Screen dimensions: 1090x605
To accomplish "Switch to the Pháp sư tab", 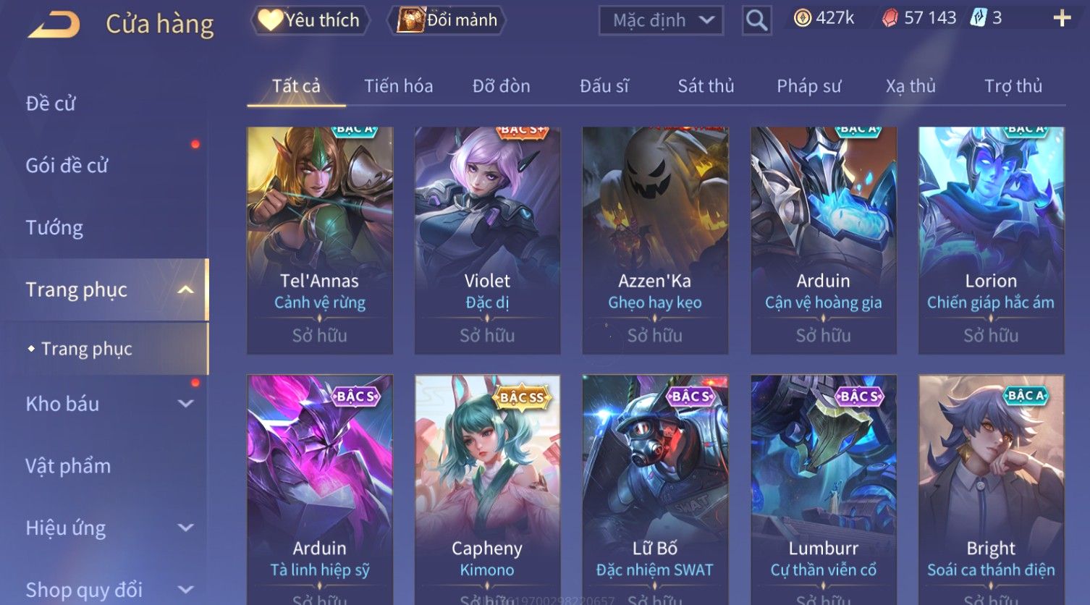I will pos(808,86).
